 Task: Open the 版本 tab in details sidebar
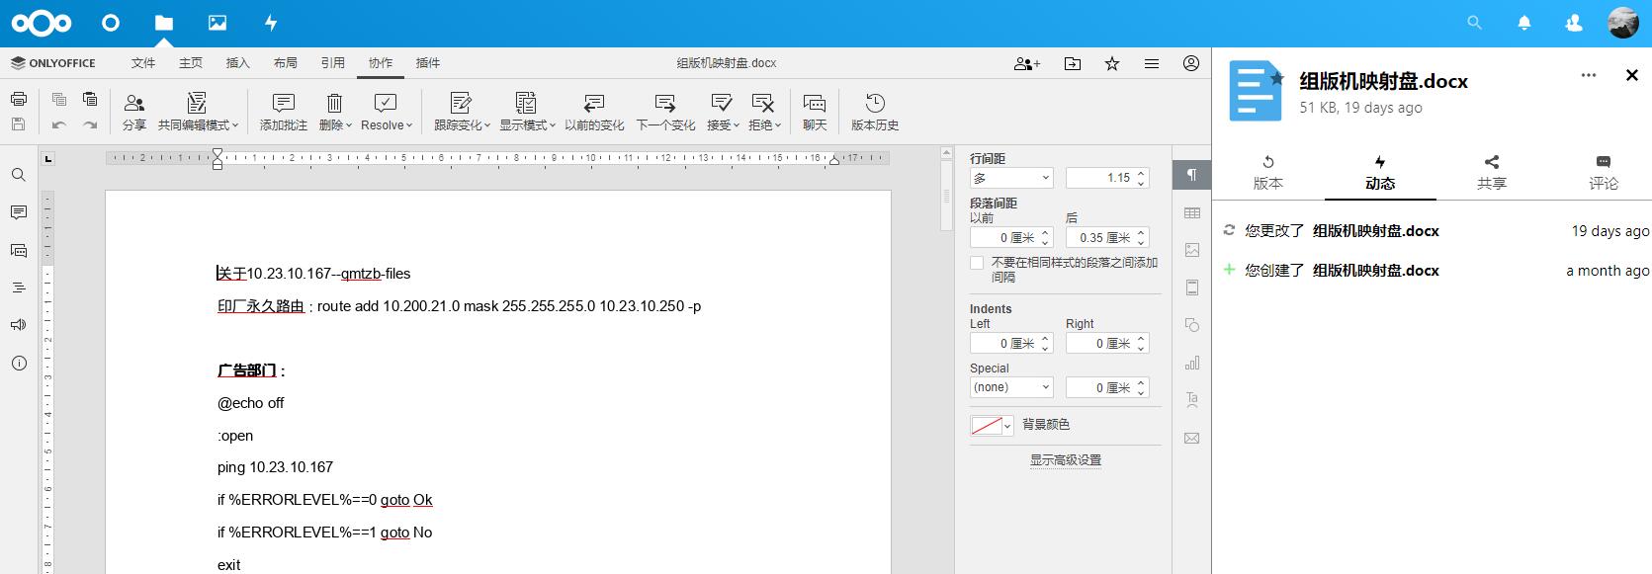pyautogui.click(x=1268, y=173)
